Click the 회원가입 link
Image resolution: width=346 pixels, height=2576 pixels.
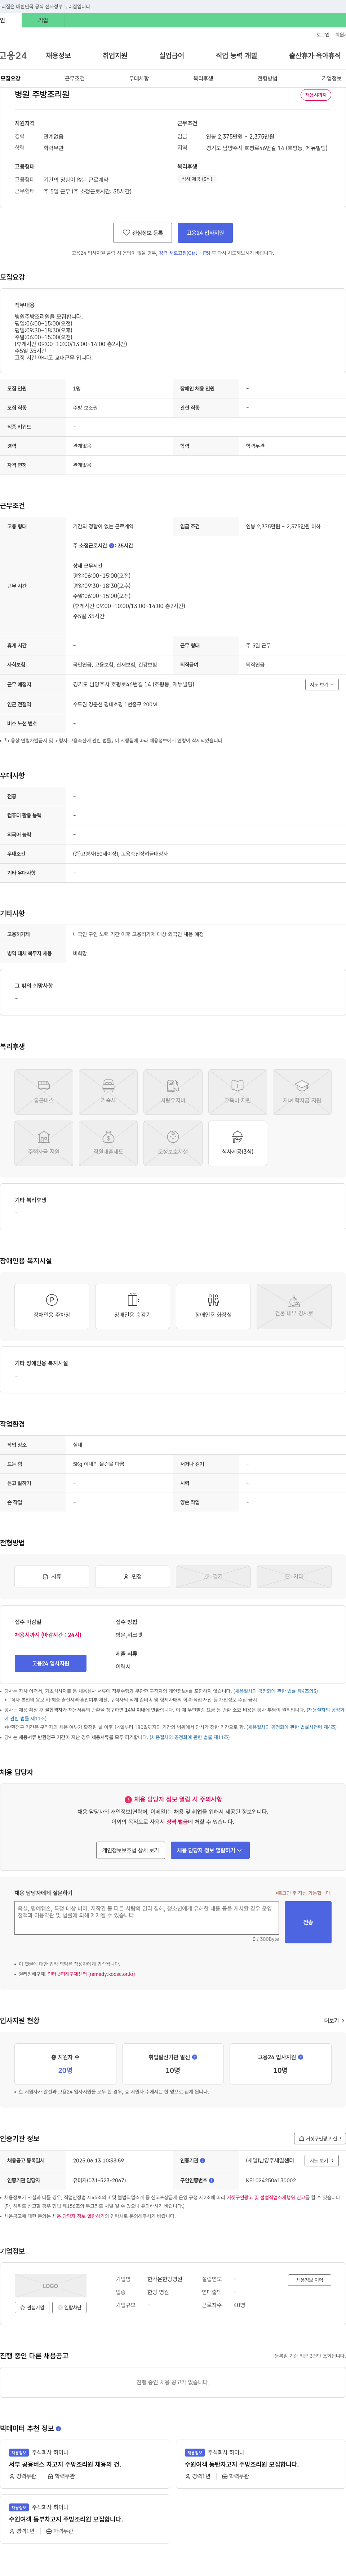340,35
